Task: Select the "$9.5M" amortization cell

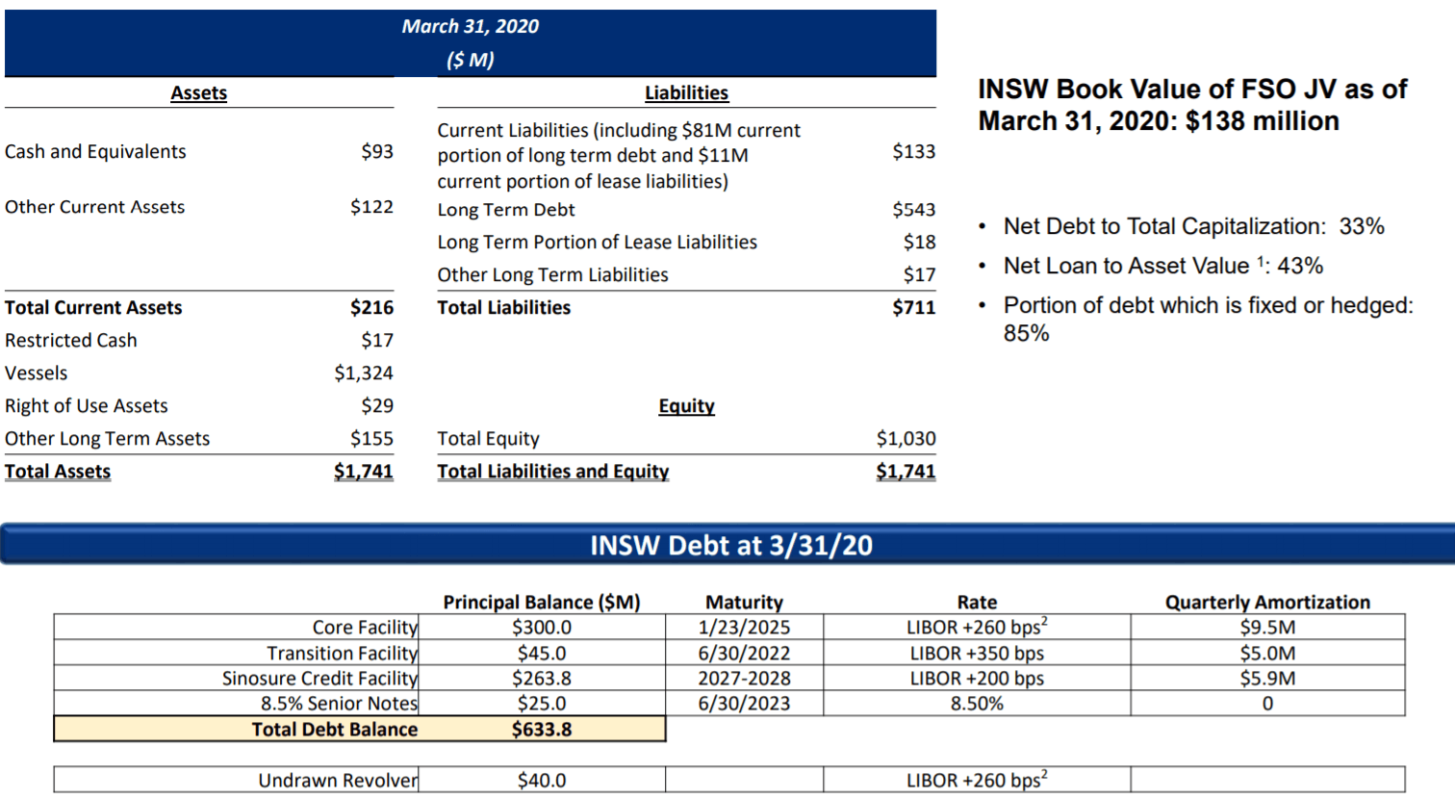Action: (1267, 627)
